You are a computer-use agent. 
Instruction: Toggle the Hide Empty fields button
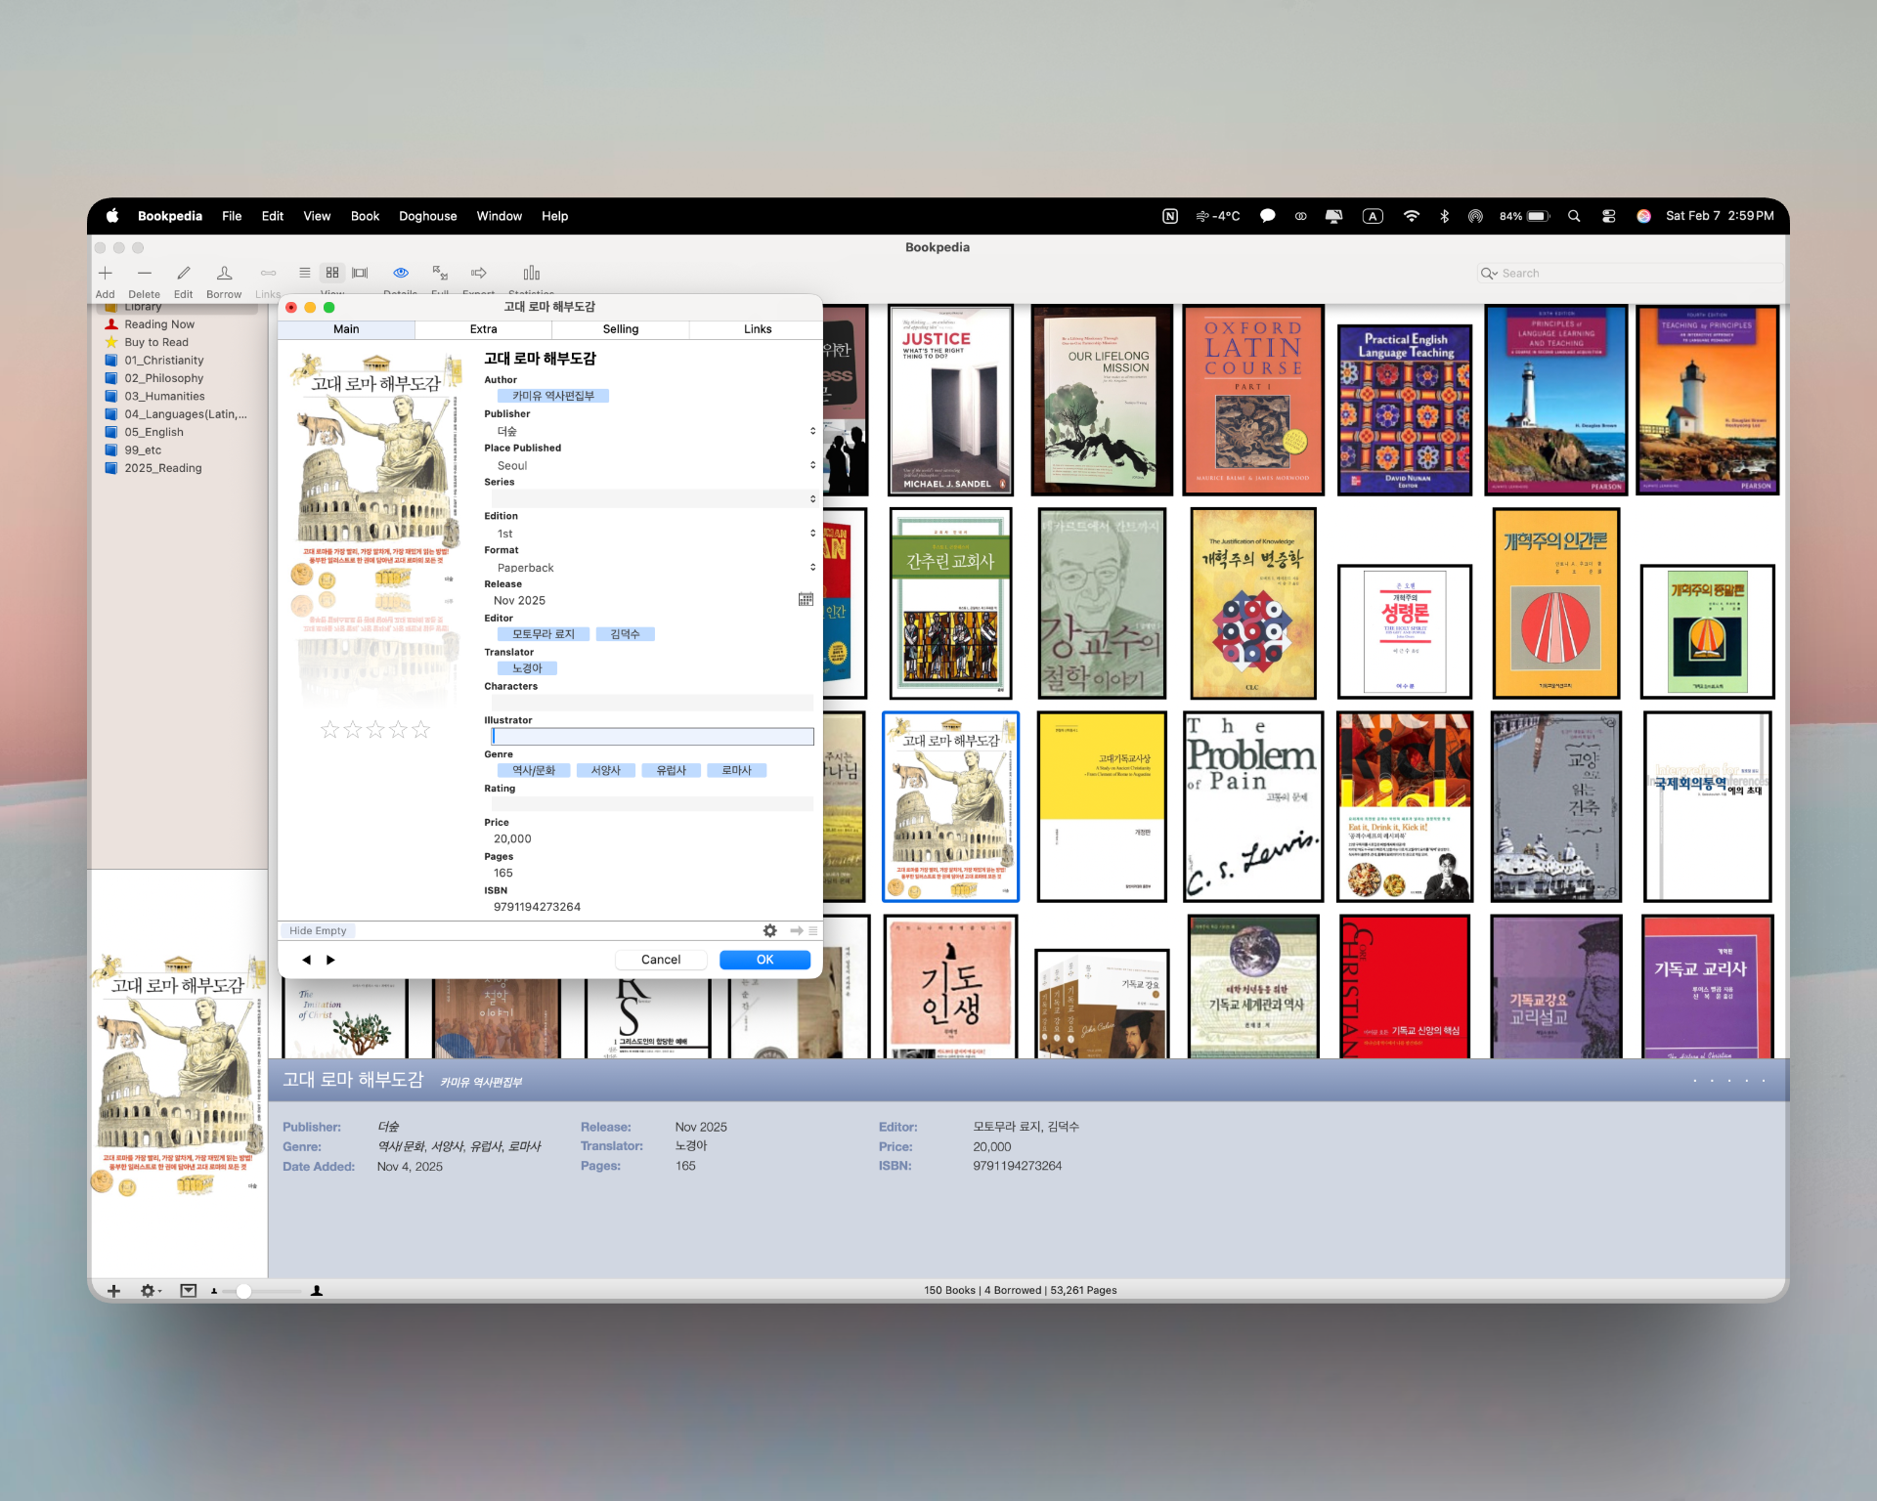click(318, 931)
